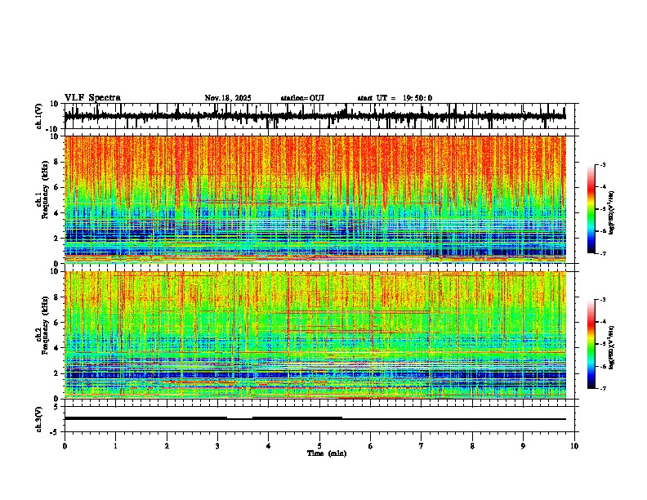Click the "VLF Spectra" title text
The image size is (647, 500).
tap(92, 98)
